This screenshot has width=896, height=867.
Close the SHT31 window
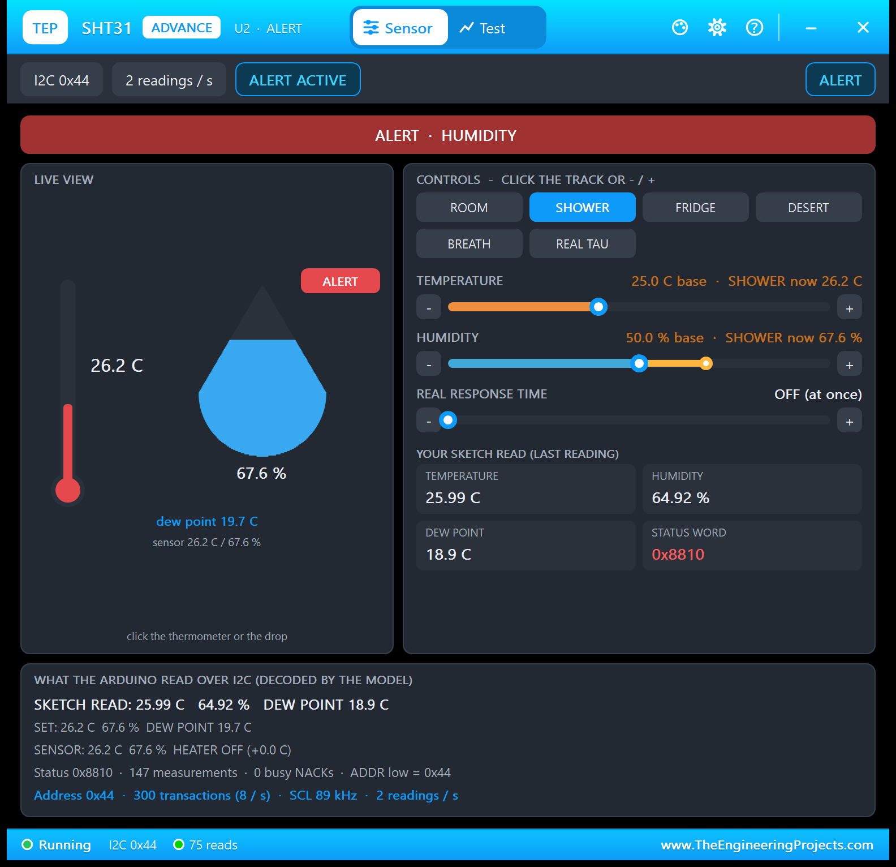point(863,27)
